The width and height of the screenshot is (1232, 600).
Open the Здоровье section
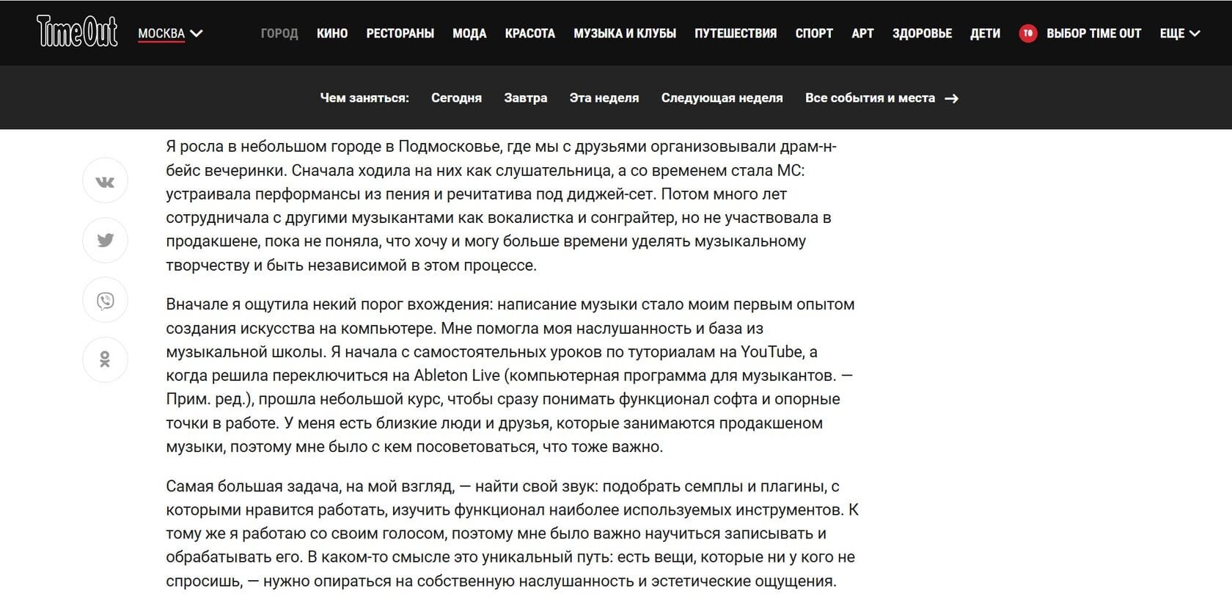click(922, 33)
